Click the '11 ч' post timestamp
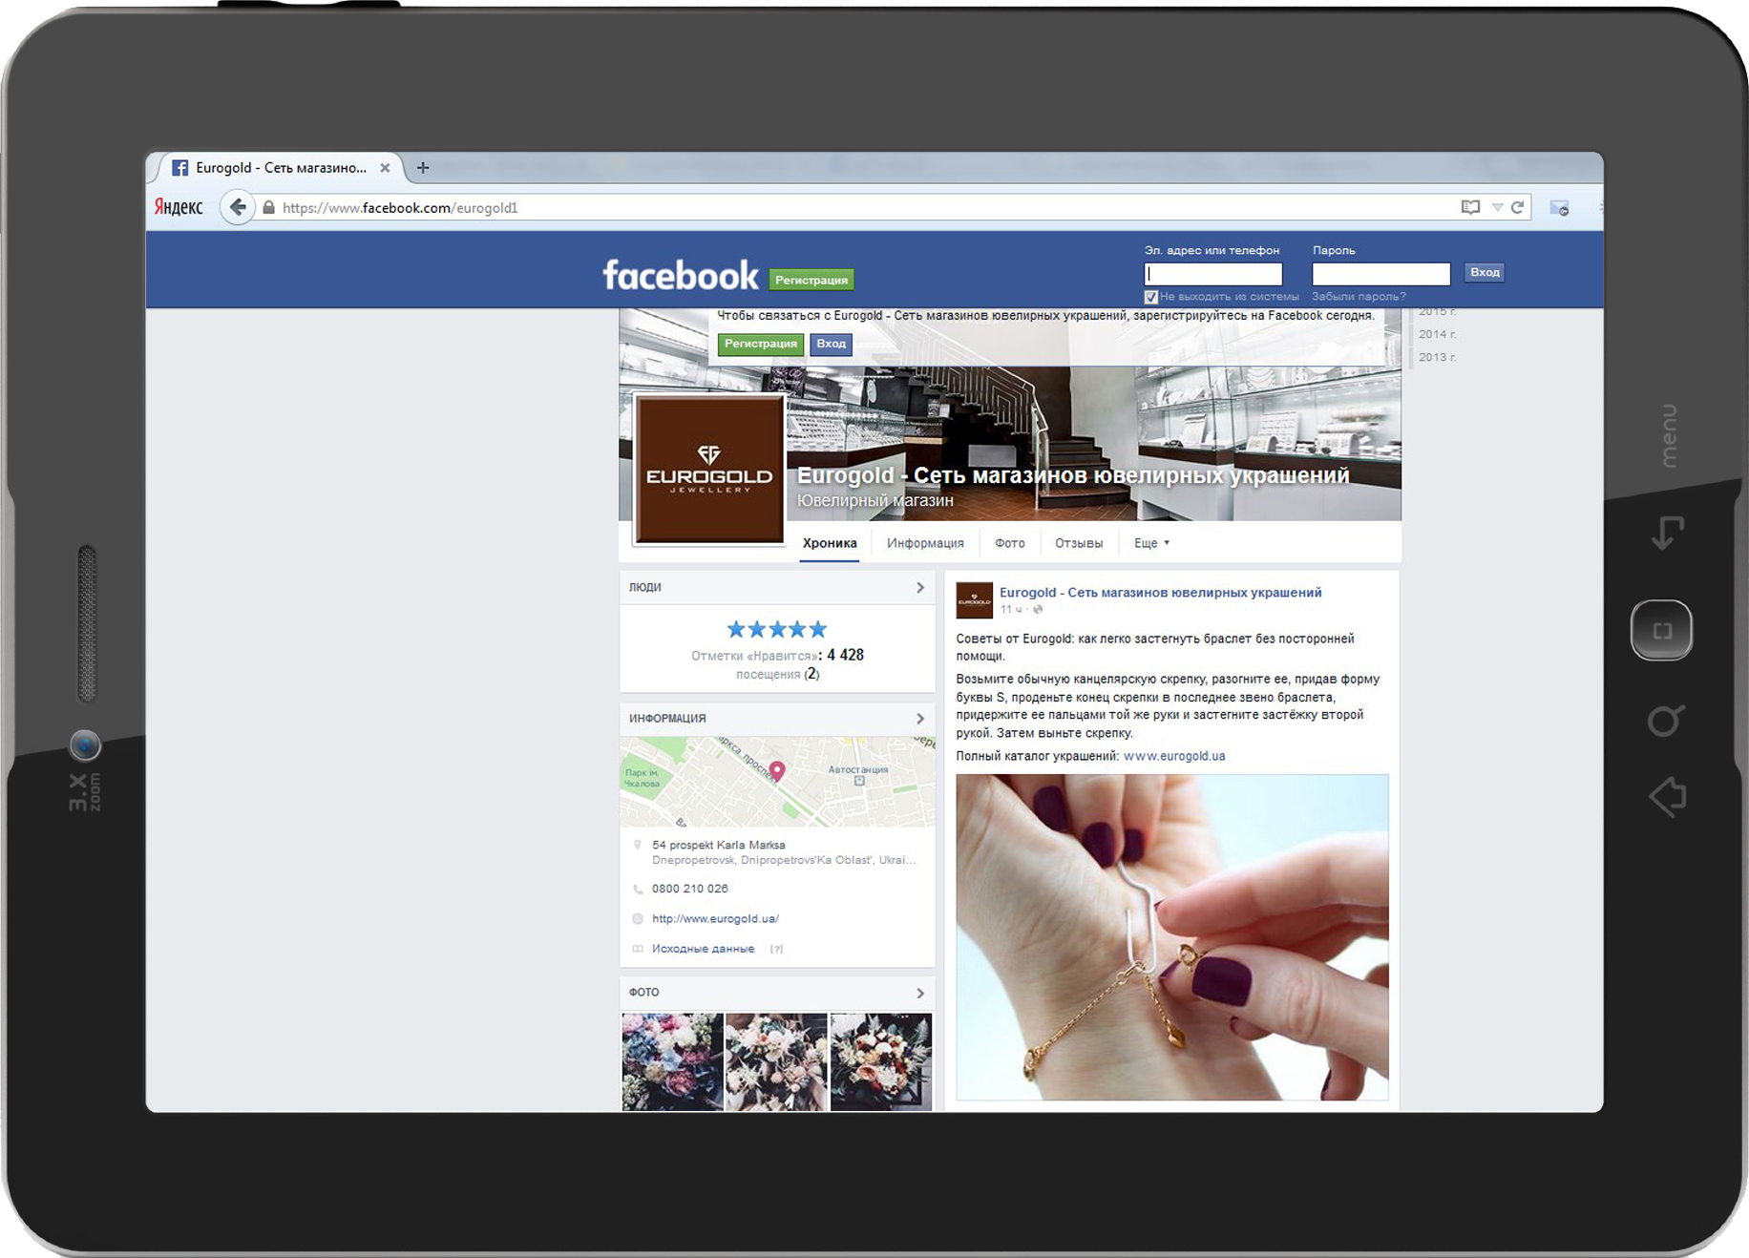The image size is (1749, 1258). (x=1010, y=609)
